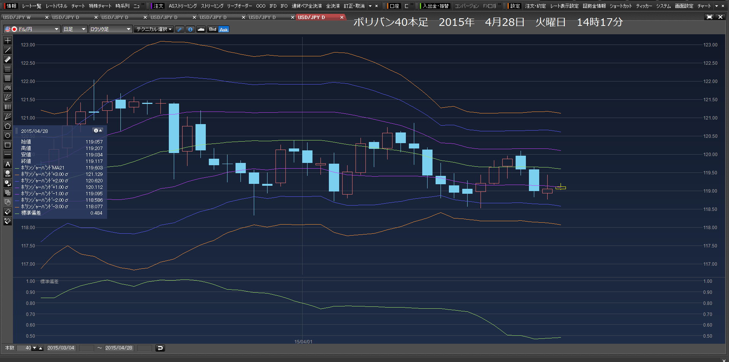Click the 本数 count field showing 40

pos(24,348)
